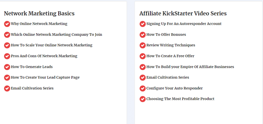
Task: Click check icon beside Review Writing Techniques
Action: (143, 46)
